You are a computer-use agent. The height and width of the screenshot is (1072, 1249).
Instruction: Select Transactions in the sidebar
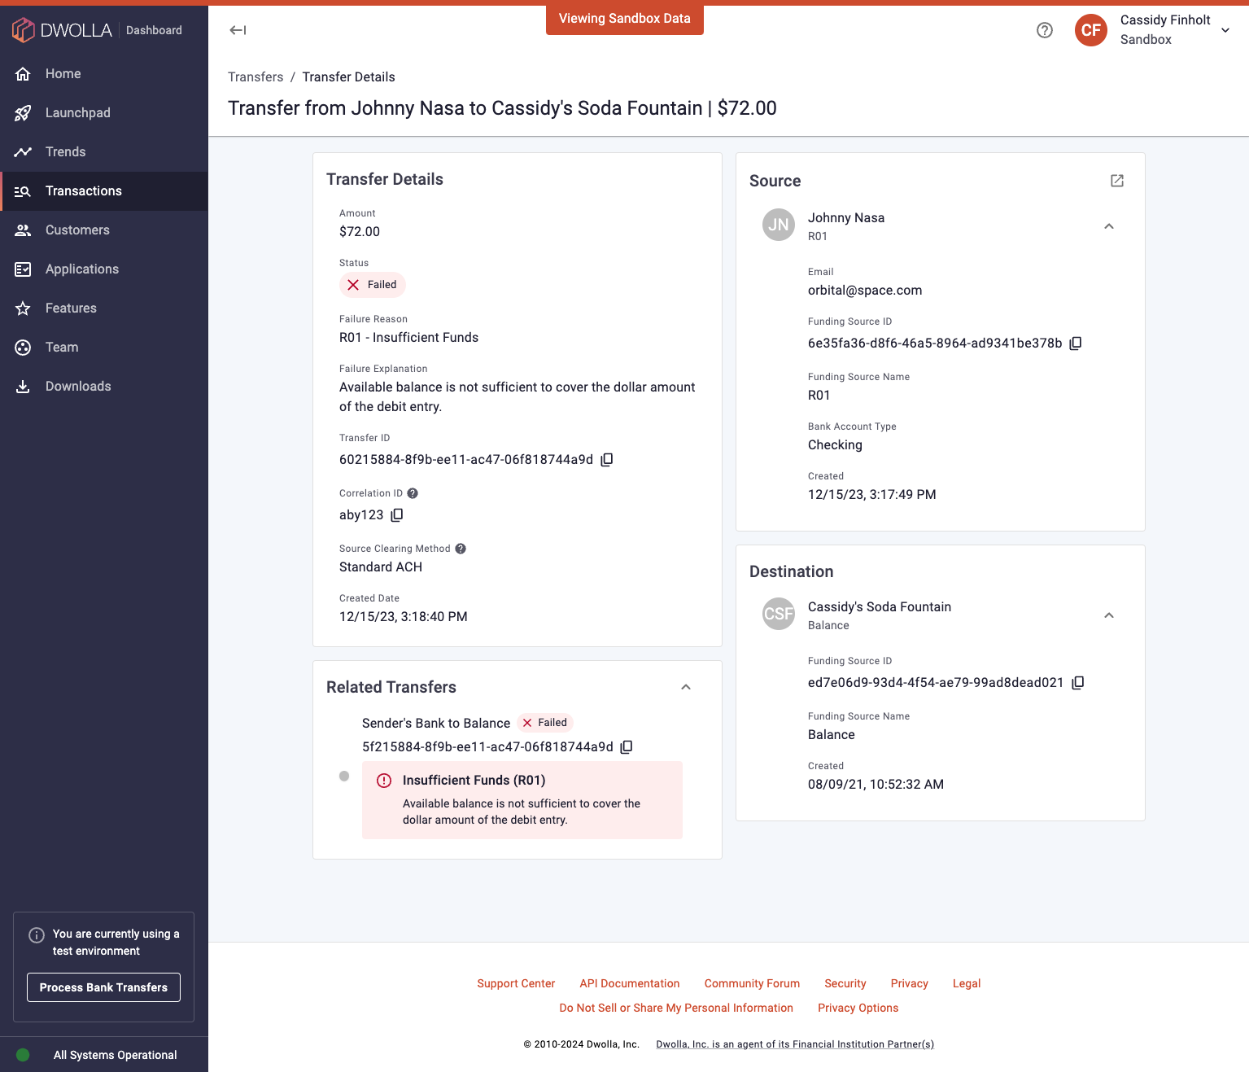[x=83, y=190]
